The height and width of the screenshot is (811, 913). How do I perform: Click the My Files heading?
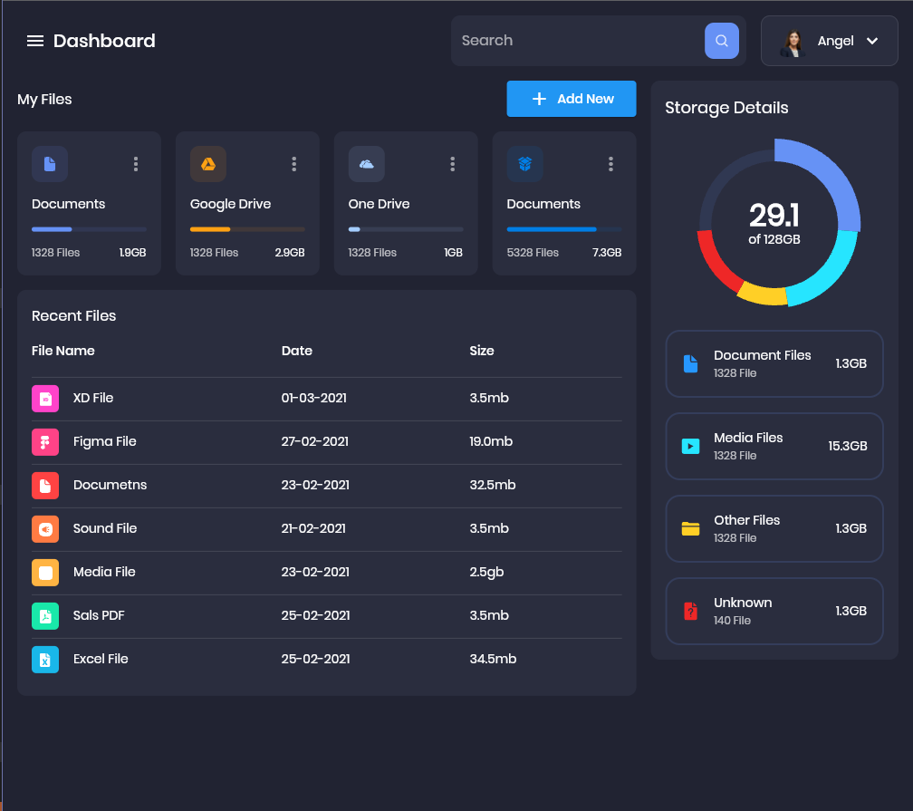(x=45, y=100)
